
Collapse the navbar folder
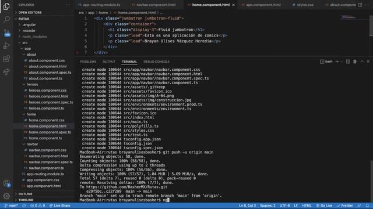[44, 144]
